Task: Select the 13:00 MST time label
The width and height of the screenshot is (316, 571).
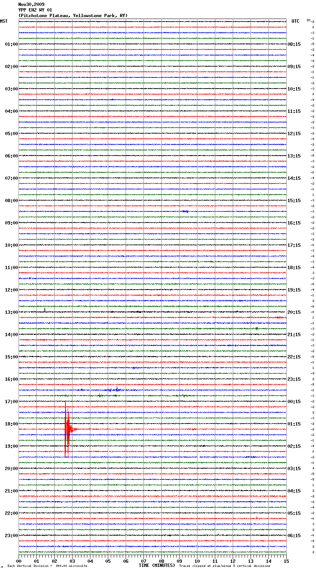Action: click(12, 312)
